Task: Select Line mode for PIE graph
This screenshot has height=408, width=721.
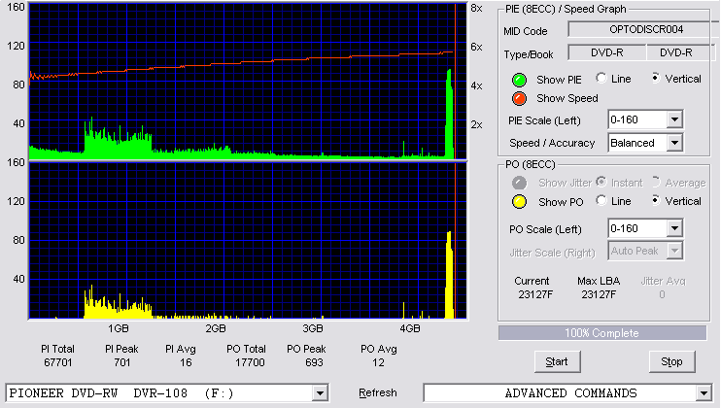Action: pos(601,78)
